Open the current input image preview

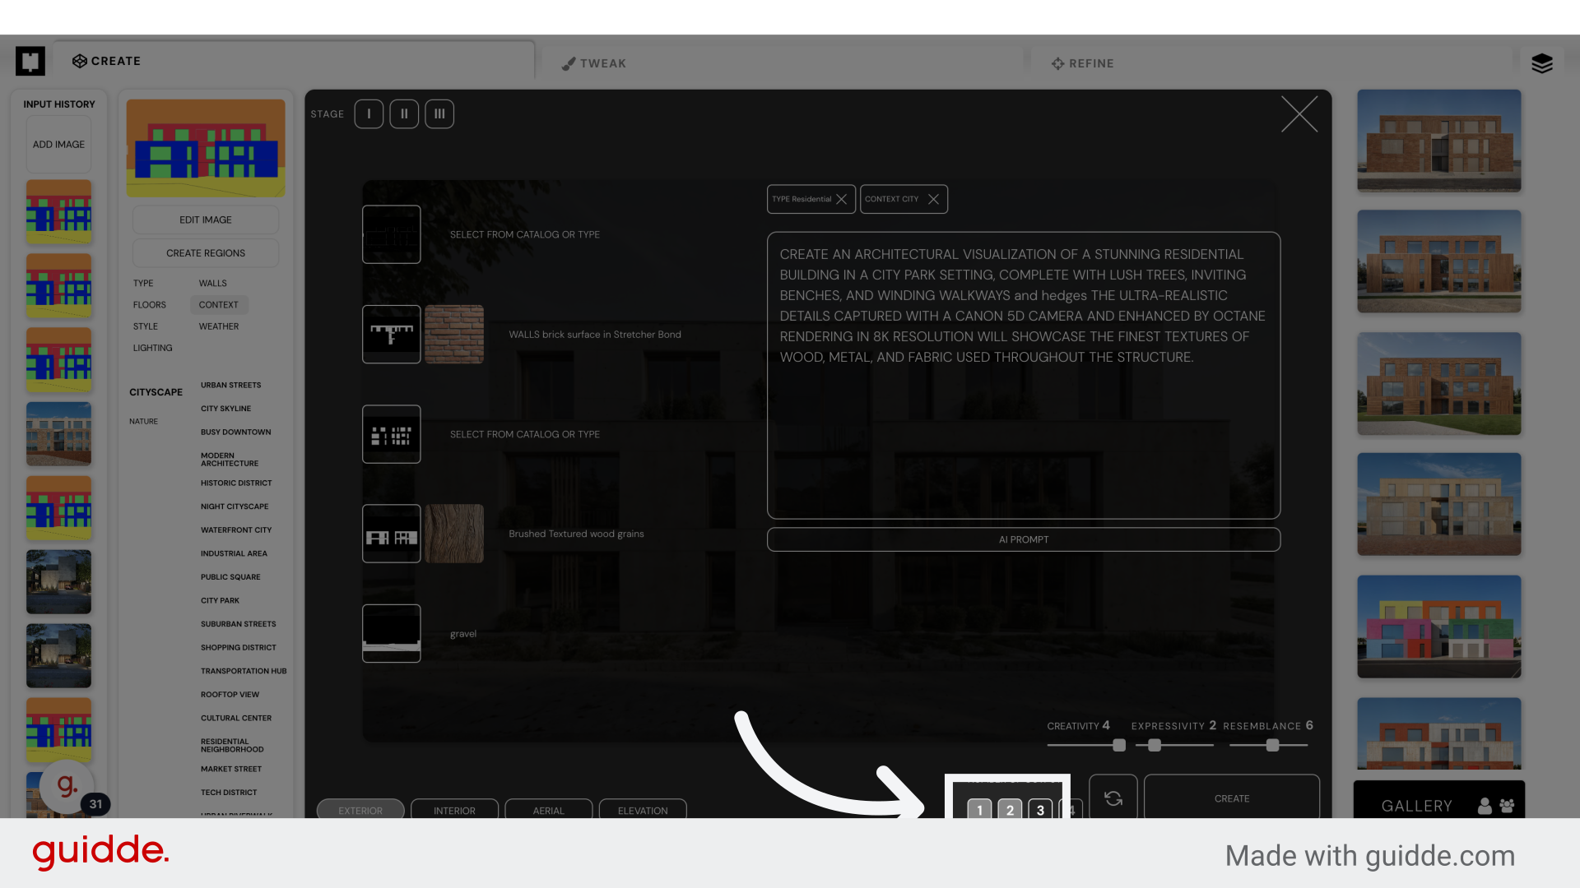tap(206, 148)
